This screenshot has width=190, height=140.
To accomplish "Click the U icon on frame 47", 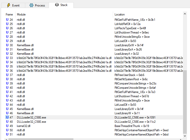I will pyautogui.click(x=7, y=117).
